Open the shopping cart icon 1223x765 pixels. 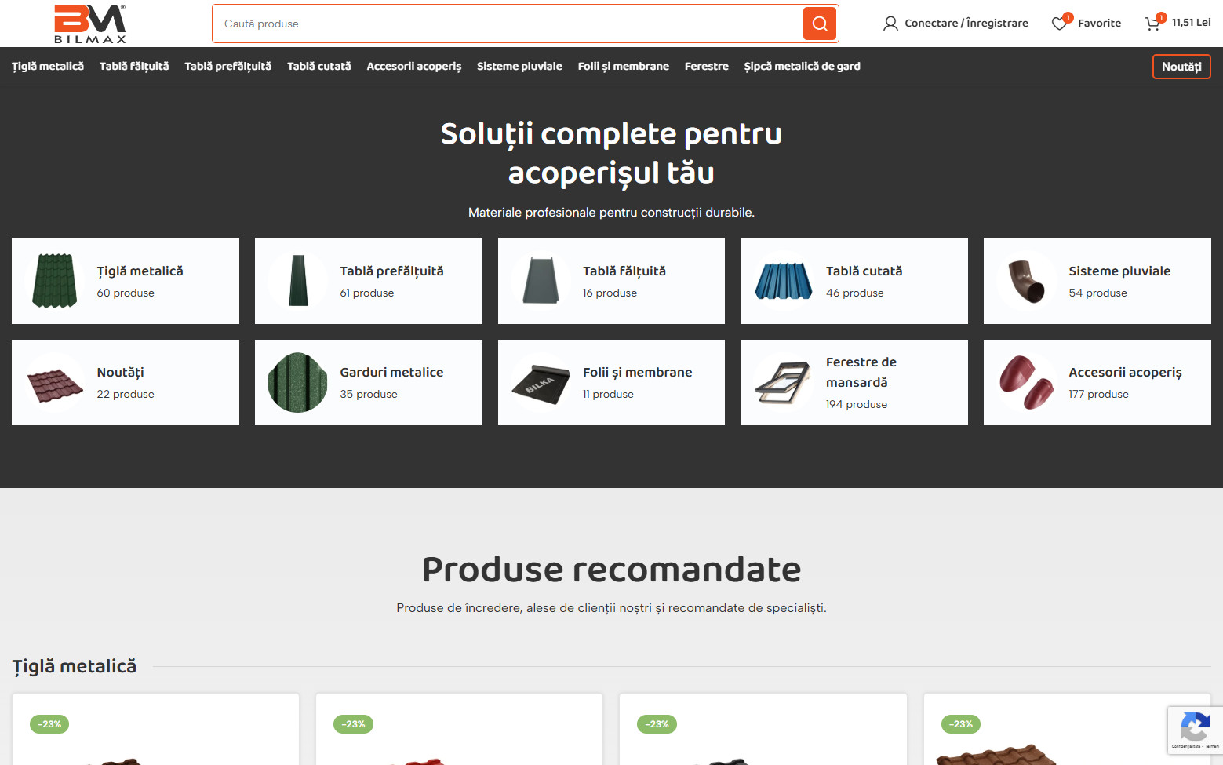[1152, 24]
